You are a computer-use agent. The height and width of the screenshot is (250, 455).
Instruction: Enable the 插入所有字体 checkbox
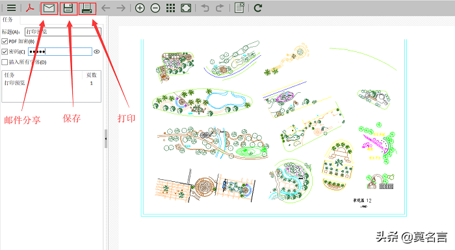tap(5, 62)
